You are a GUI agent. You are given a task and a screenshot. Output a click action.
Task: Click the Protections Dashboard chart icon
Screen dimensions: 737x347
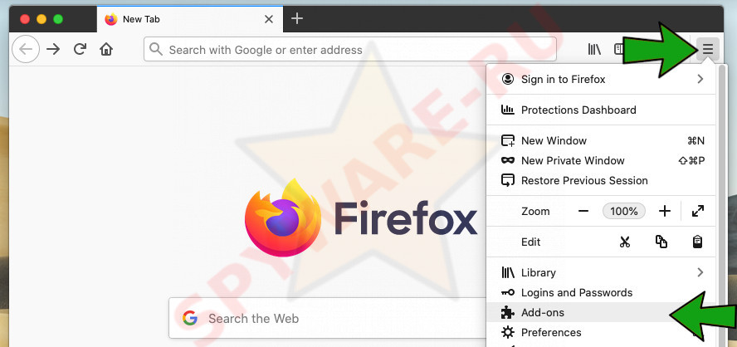(x=508, y=110)
